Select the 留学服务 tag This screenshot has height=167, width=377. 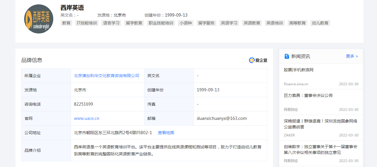(x=206, y=23)
